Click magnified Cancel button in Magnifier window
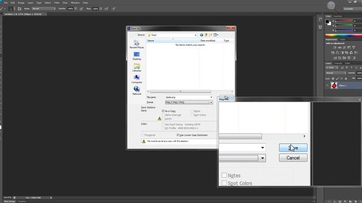Screen dimensions: 362x203 (293, 158)
